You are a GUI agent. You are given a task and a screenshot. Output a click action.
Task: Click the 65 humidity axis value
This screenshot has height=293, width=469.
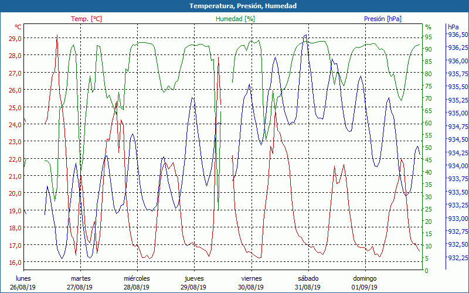pos(429,111)
